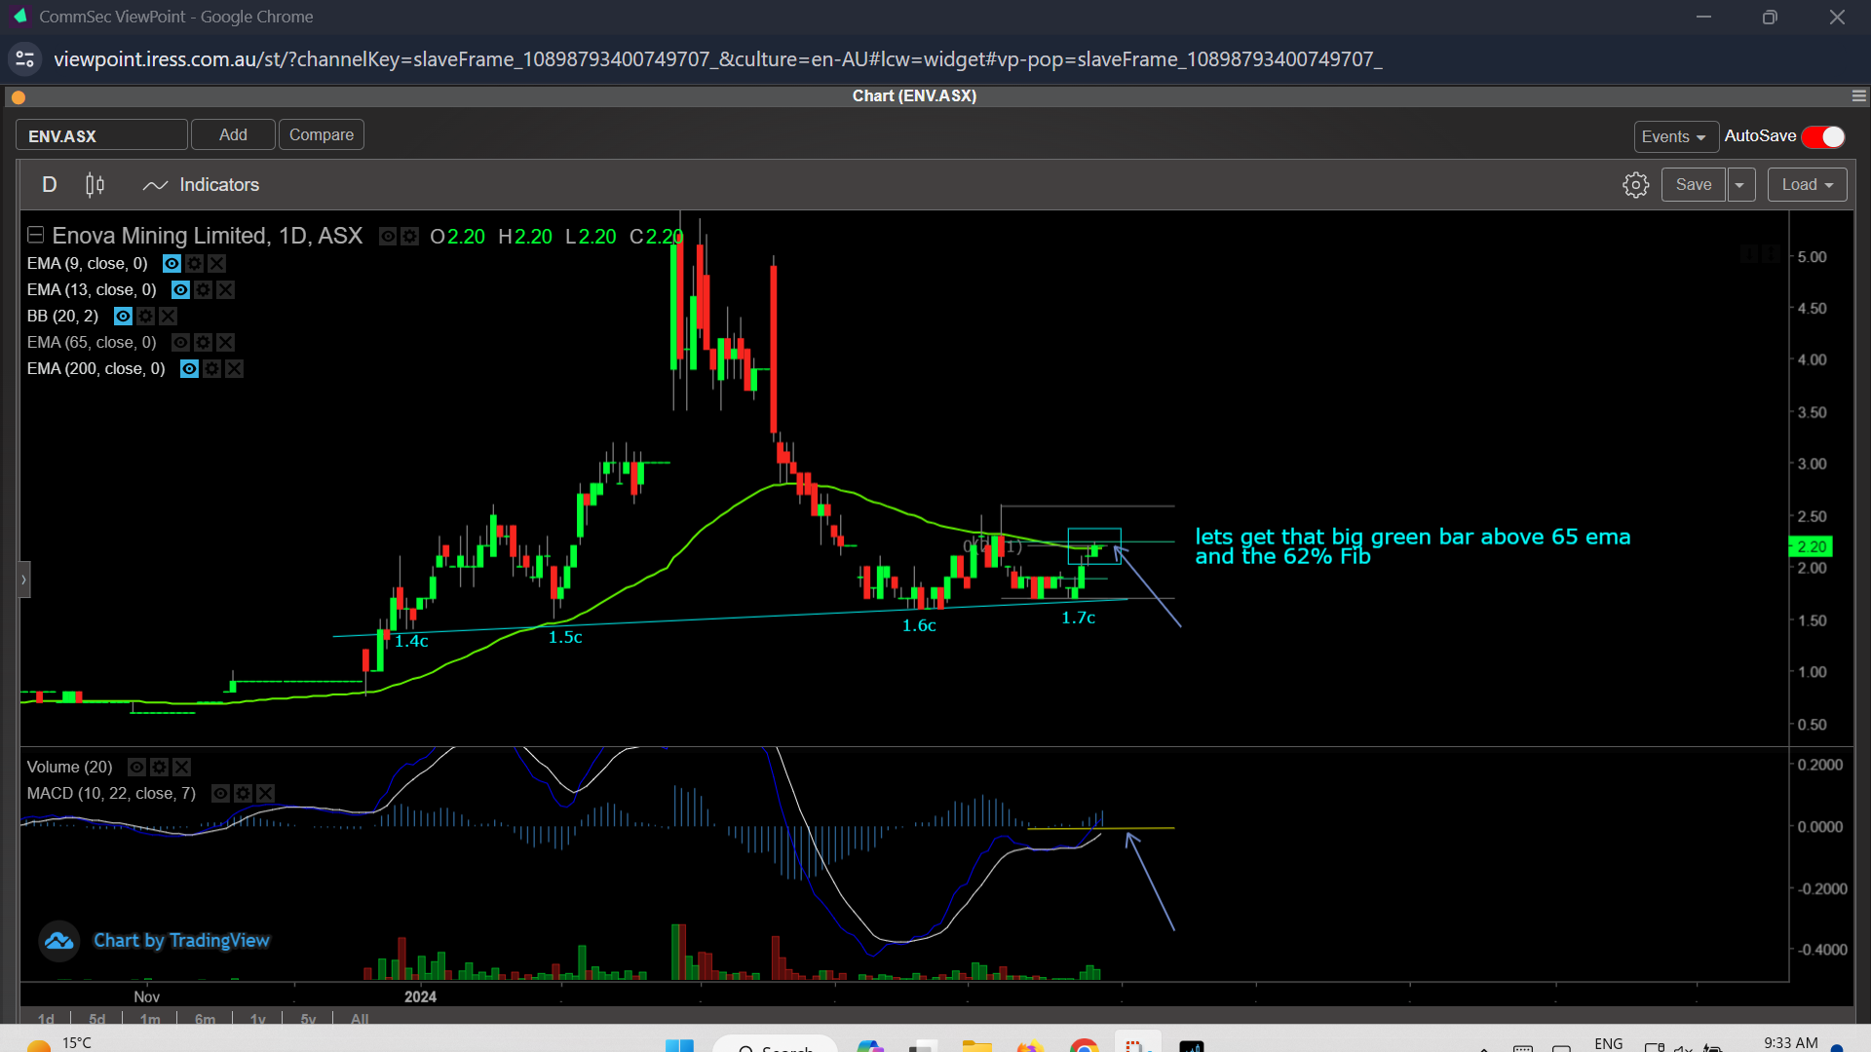Open settings for EMA (9, close, 0)
The width and height of the screenshot is (1871, 1052).
click(x=194, y=263)
